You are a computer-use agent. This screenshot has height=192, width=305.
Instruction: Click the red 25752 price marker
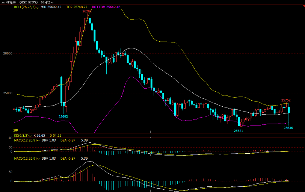click(286, 100)
